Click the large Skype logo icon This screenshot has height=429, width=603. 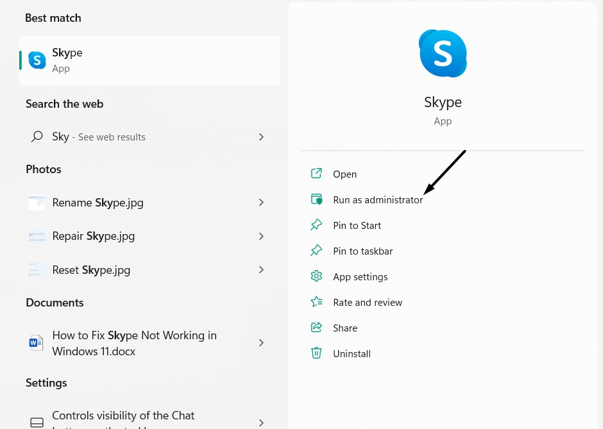[443, 53]
